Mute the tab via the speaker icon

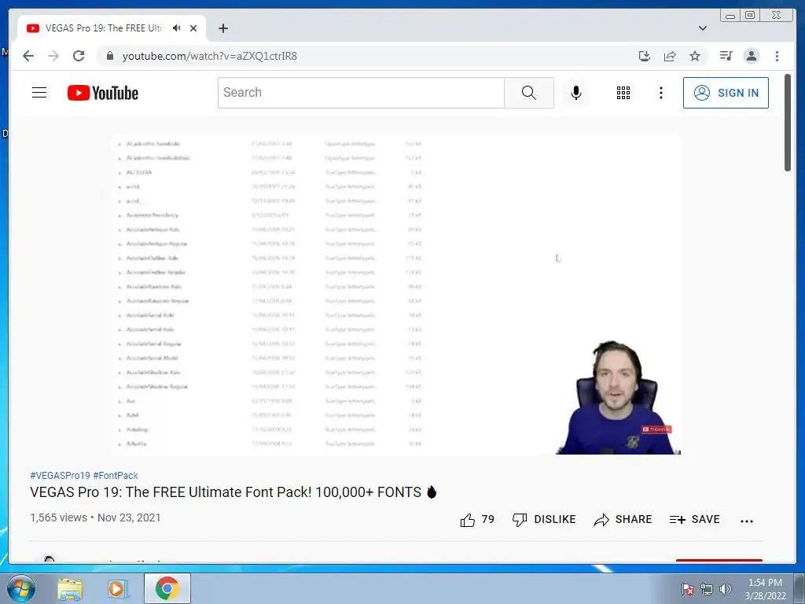tap(177, 28)
